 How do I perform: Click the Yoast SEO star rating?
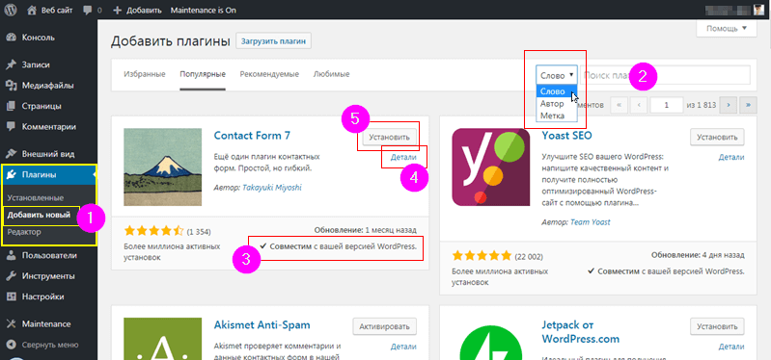(x=482, y=255)
